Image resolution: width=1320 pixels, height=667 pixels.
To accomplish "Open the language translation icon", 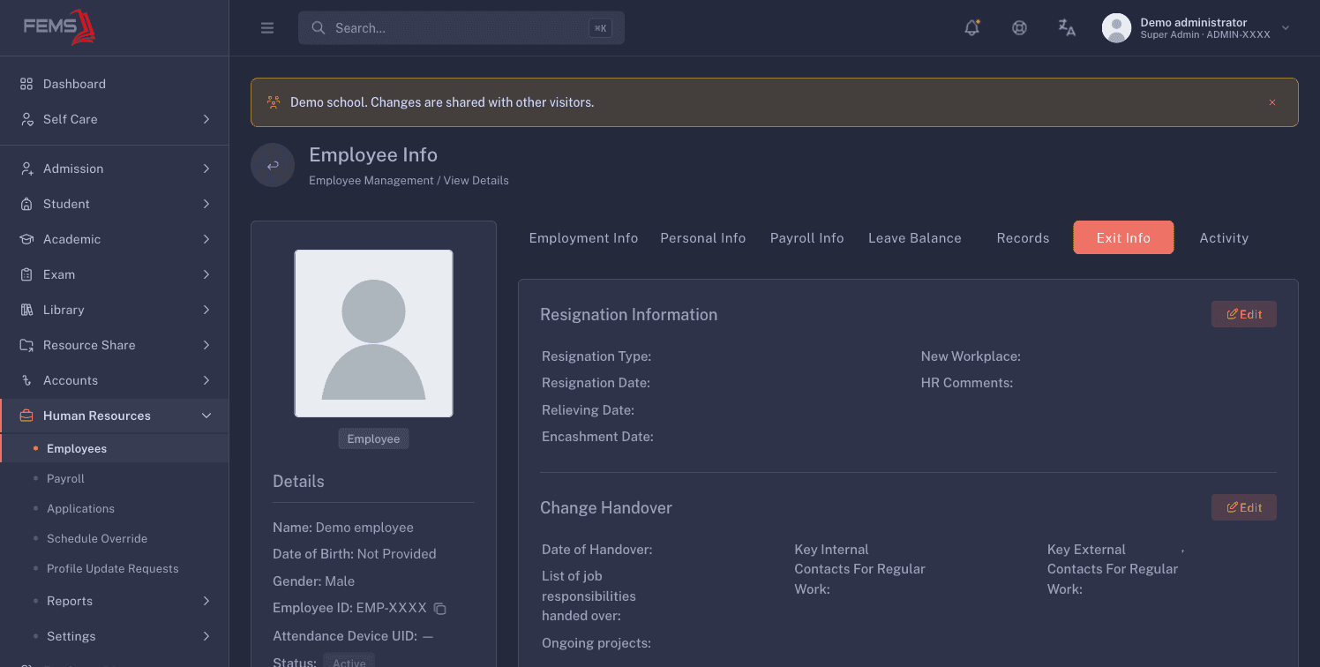I will (x=1067, y=28).
